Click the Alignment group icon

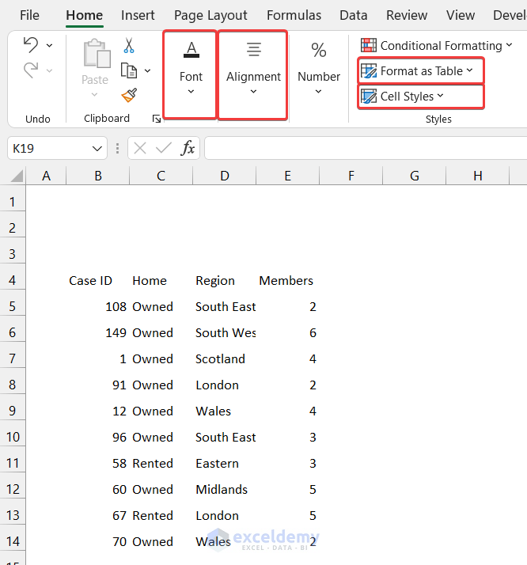(253, 49)
